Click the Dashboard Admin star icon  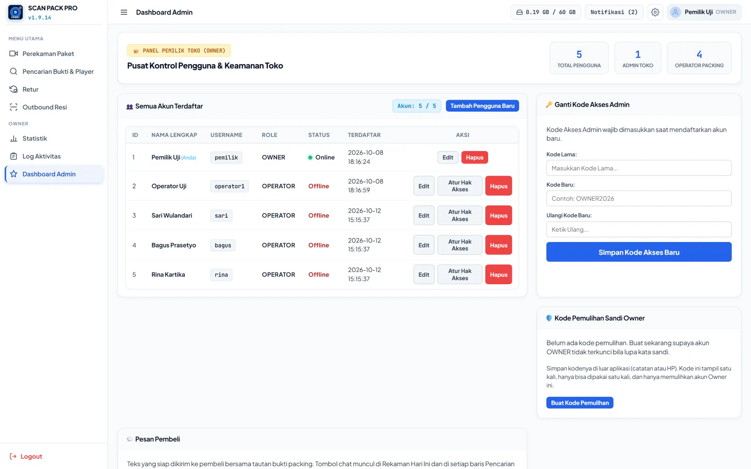click(x=14, y=174)
